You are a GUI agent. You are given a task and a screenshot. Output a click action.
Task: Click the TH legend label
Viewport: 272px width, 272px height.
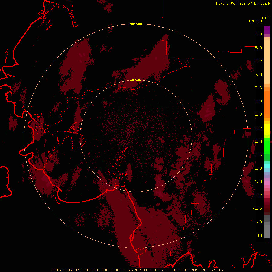coord(260,235)
